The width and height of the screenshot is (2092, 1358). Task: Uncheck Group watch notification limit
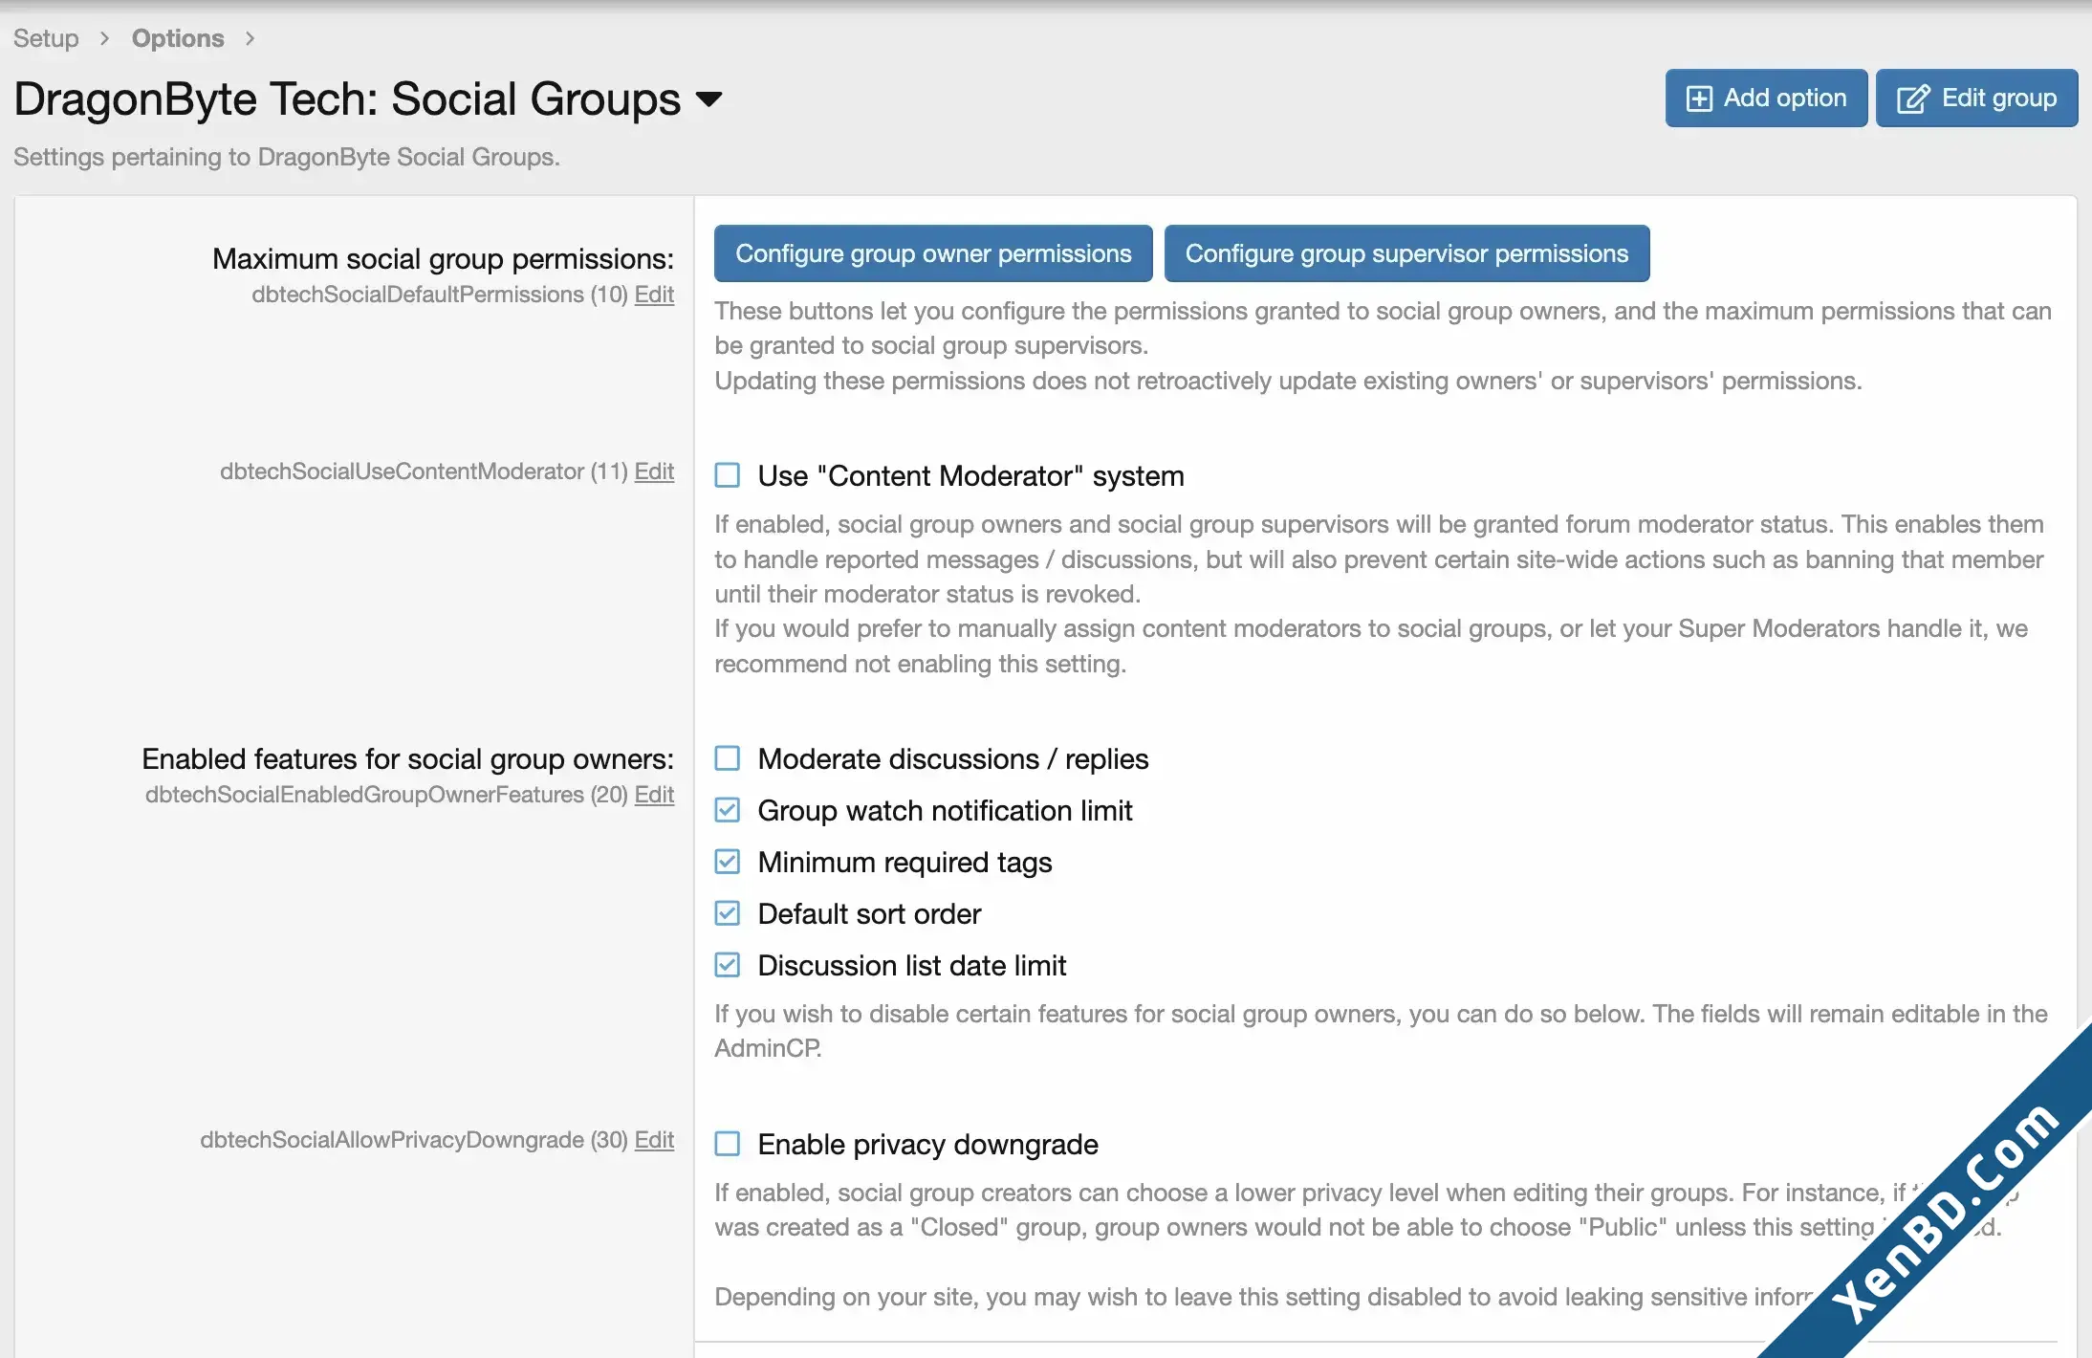728,810
